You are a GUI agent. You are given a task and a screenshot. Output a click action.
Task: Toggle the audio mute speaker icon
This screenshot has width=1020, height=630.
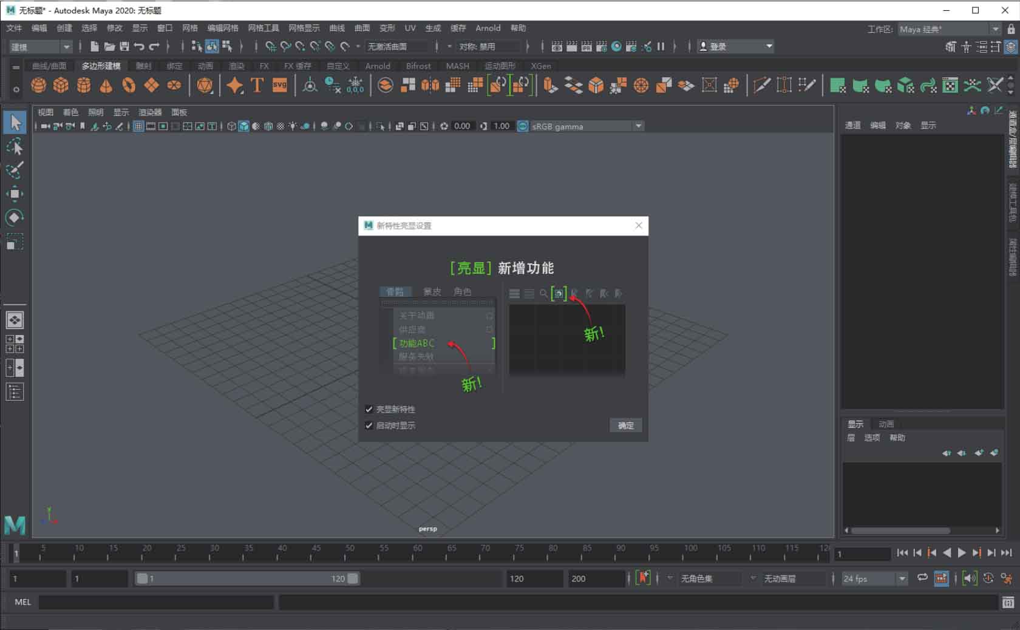coord(970,578)
